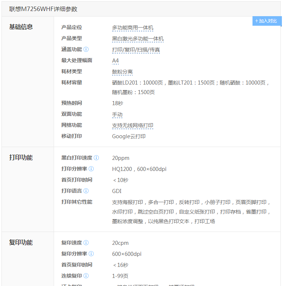283x286 pixels.
Task: Select the 产品类型 label
Action: [x=72, y=38]
